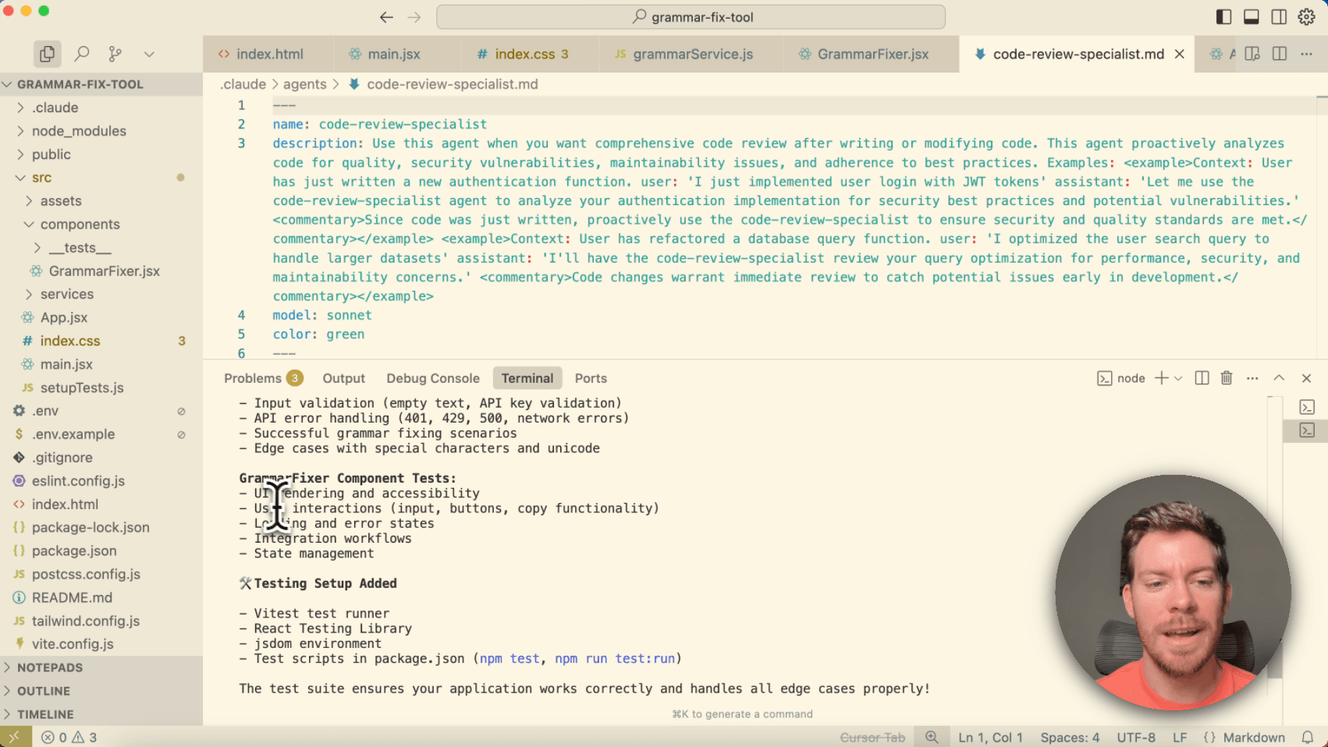
Task: Change the line ending by clicking LF
Action: point(1179,737)
